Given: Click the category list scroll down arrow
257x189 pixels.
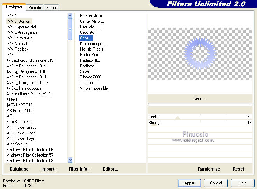Looking at the screenshot, I should coord(70,160).
